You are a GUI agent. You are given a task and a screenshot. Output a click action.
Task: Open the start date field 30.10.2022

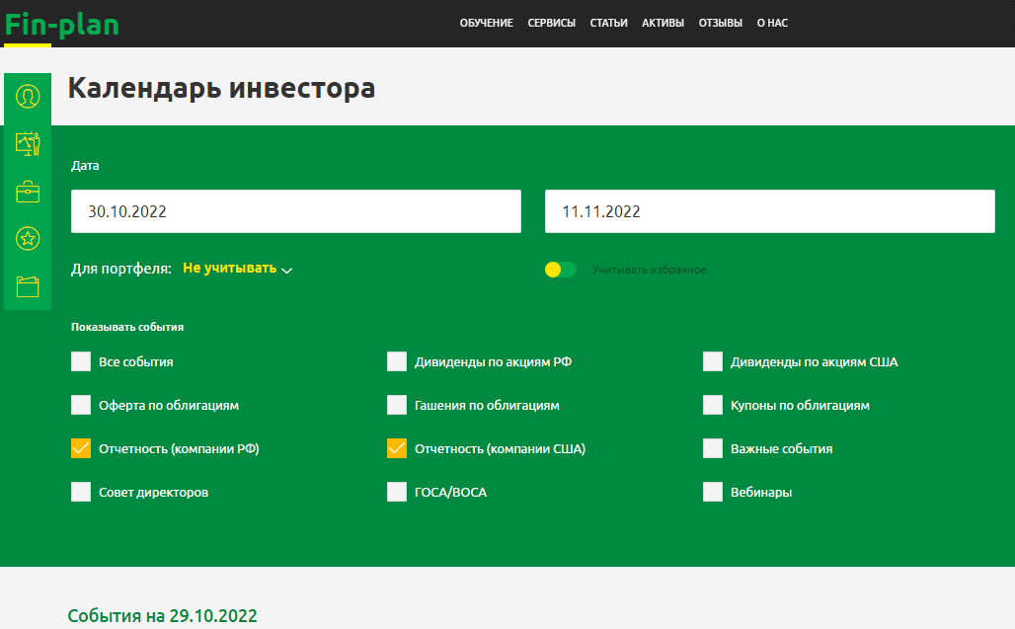pos(295,211)
